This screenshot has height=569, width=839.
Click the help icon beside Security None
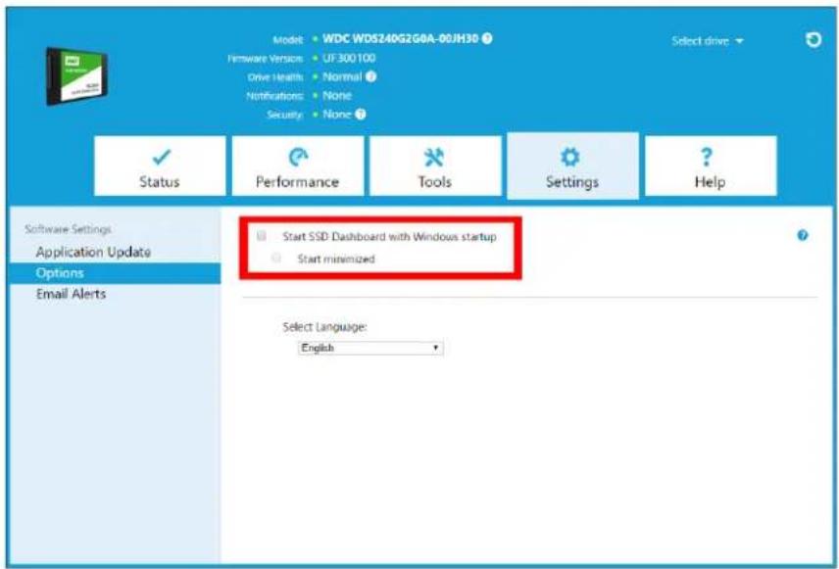tap(361, 115)
